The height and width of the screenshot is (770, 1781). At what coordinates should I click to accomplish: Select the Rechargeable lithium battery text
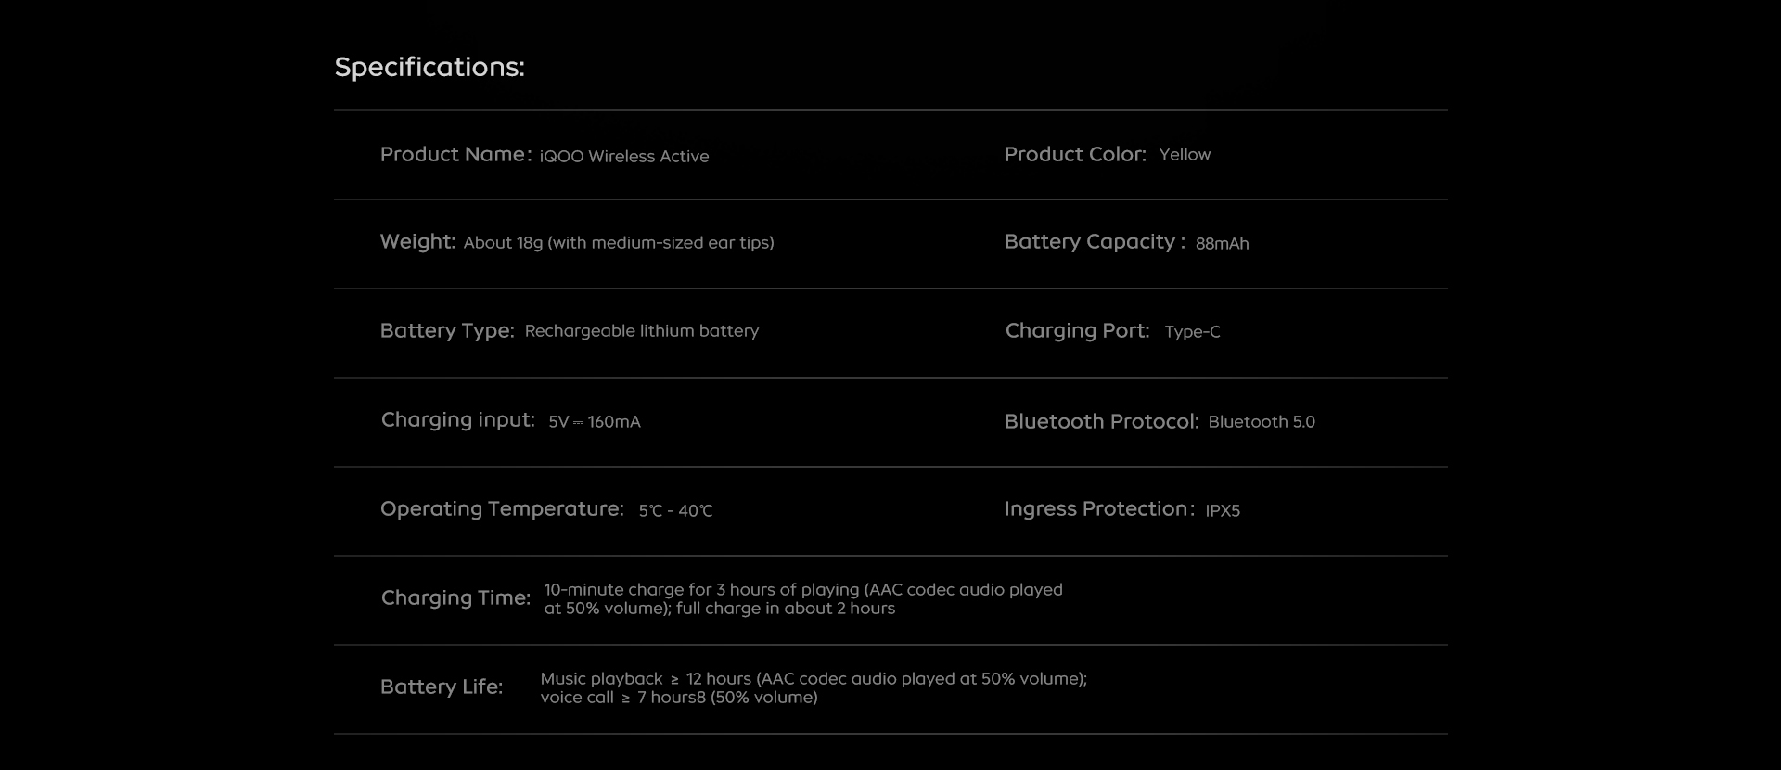coord(642,331)
